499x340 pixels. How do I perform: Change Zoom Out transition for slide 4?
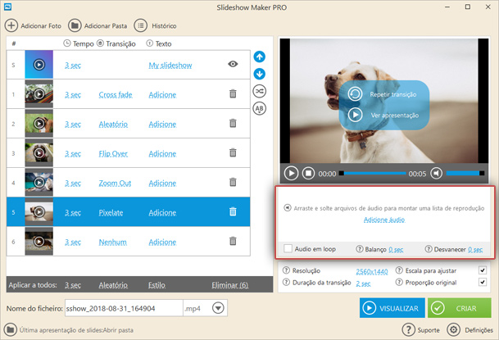pyautogui.click(x=115, y=184)
